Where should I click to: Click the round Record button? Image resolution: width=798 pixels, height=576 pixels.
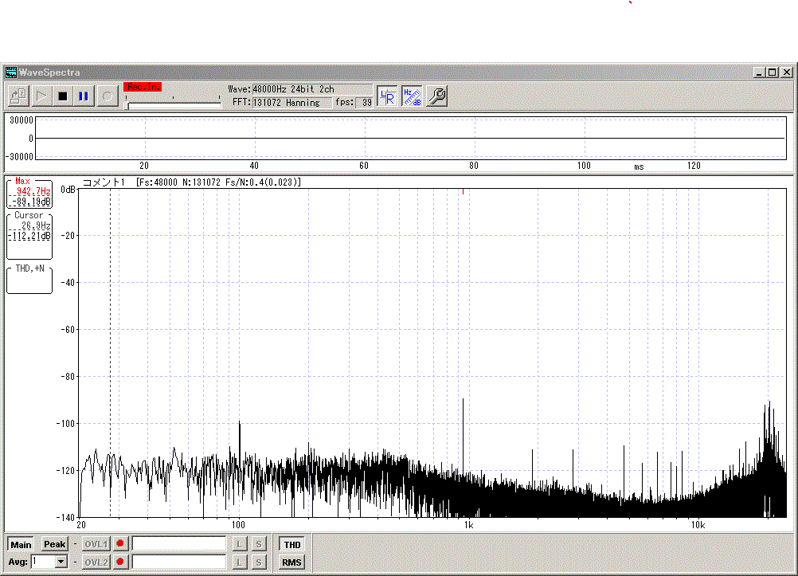point(108,96)
